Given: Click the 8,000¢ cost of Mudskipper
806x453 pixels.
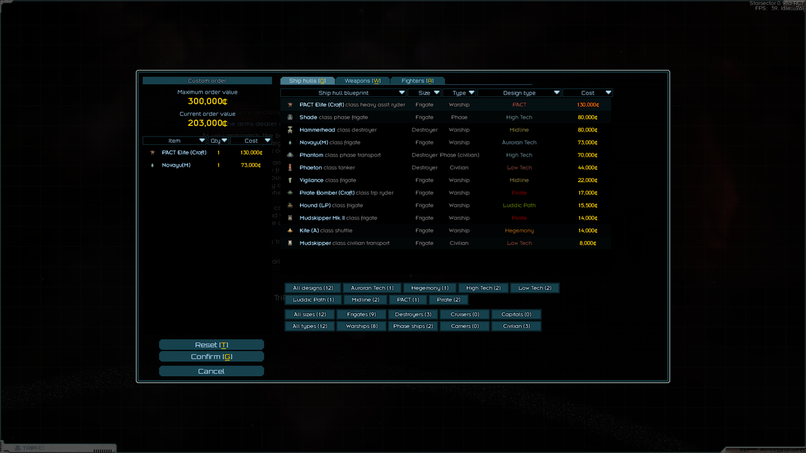Looking at the screenshot, I should 587,243.
